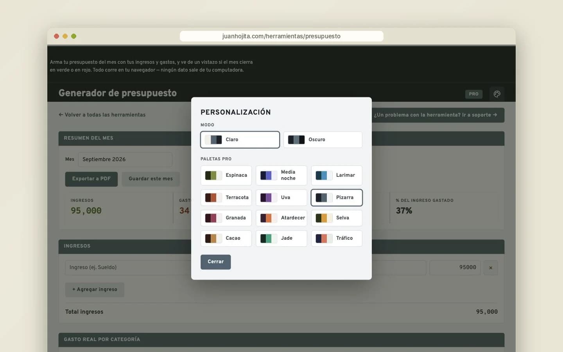Pick the Tráfico palette

pos(337,238)
